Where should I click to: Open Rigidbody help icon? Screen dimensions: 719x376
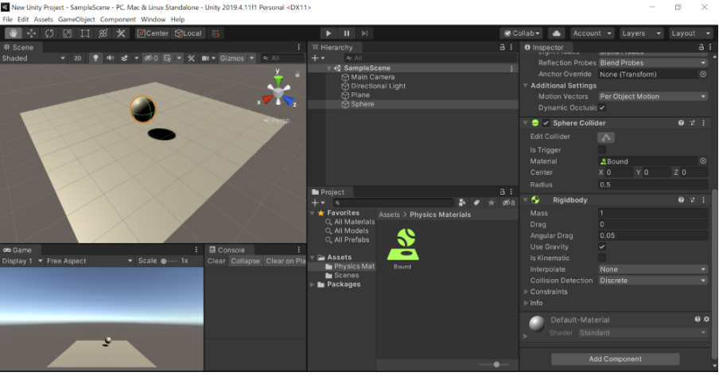pyautogui.click(x=681, y=200)
